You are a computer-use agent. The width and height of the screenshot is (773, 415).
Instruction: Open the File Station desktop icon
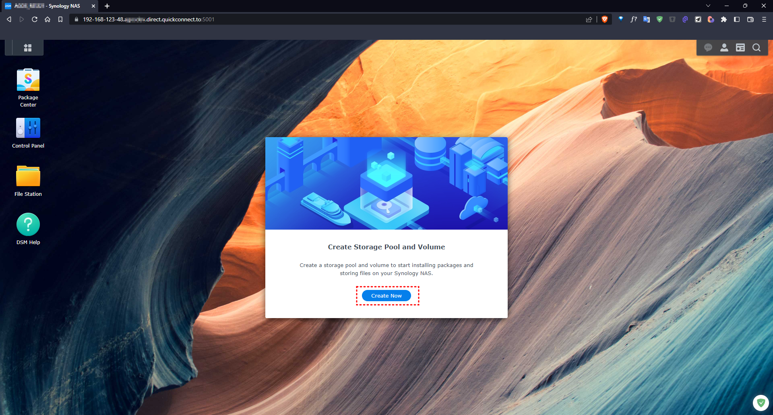tap(28, 181)
